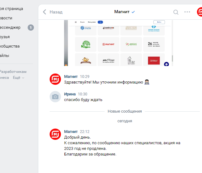This screenshot has height=173, width=202.
Task: Open Файлы in sidebar
Action: click(x=4, y=56)
